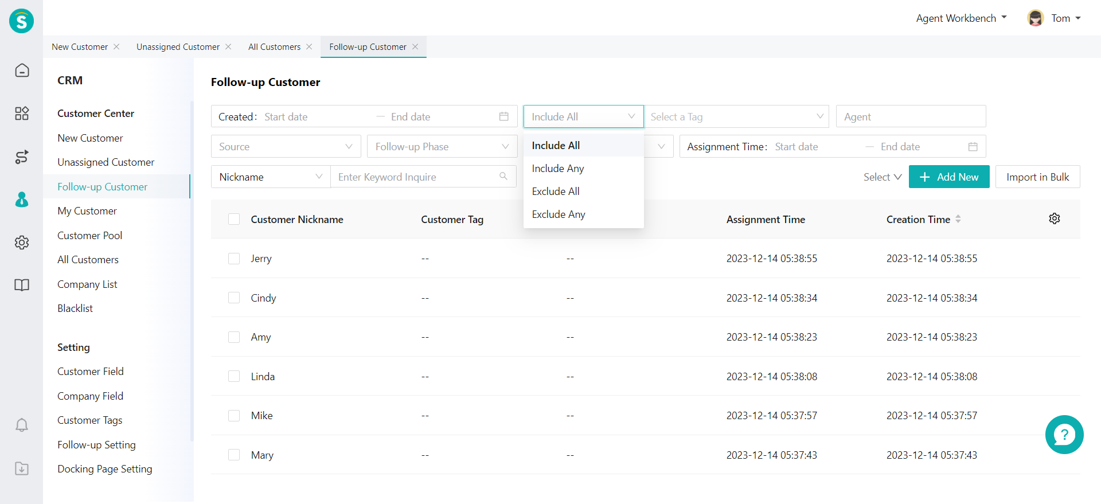The width and height of the screenshot is (1101, 504).
Task: Click the sidebar menu vertical scrollbar
Action: coord(192,271)
